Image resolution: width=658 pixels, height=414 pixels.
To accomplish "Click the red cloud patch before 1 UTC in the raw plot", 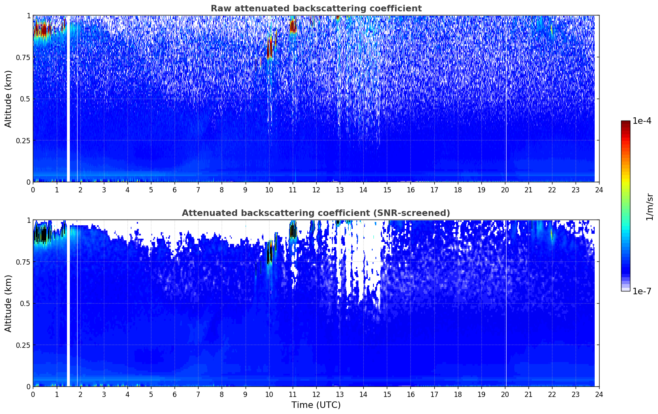I will point(40,30).
